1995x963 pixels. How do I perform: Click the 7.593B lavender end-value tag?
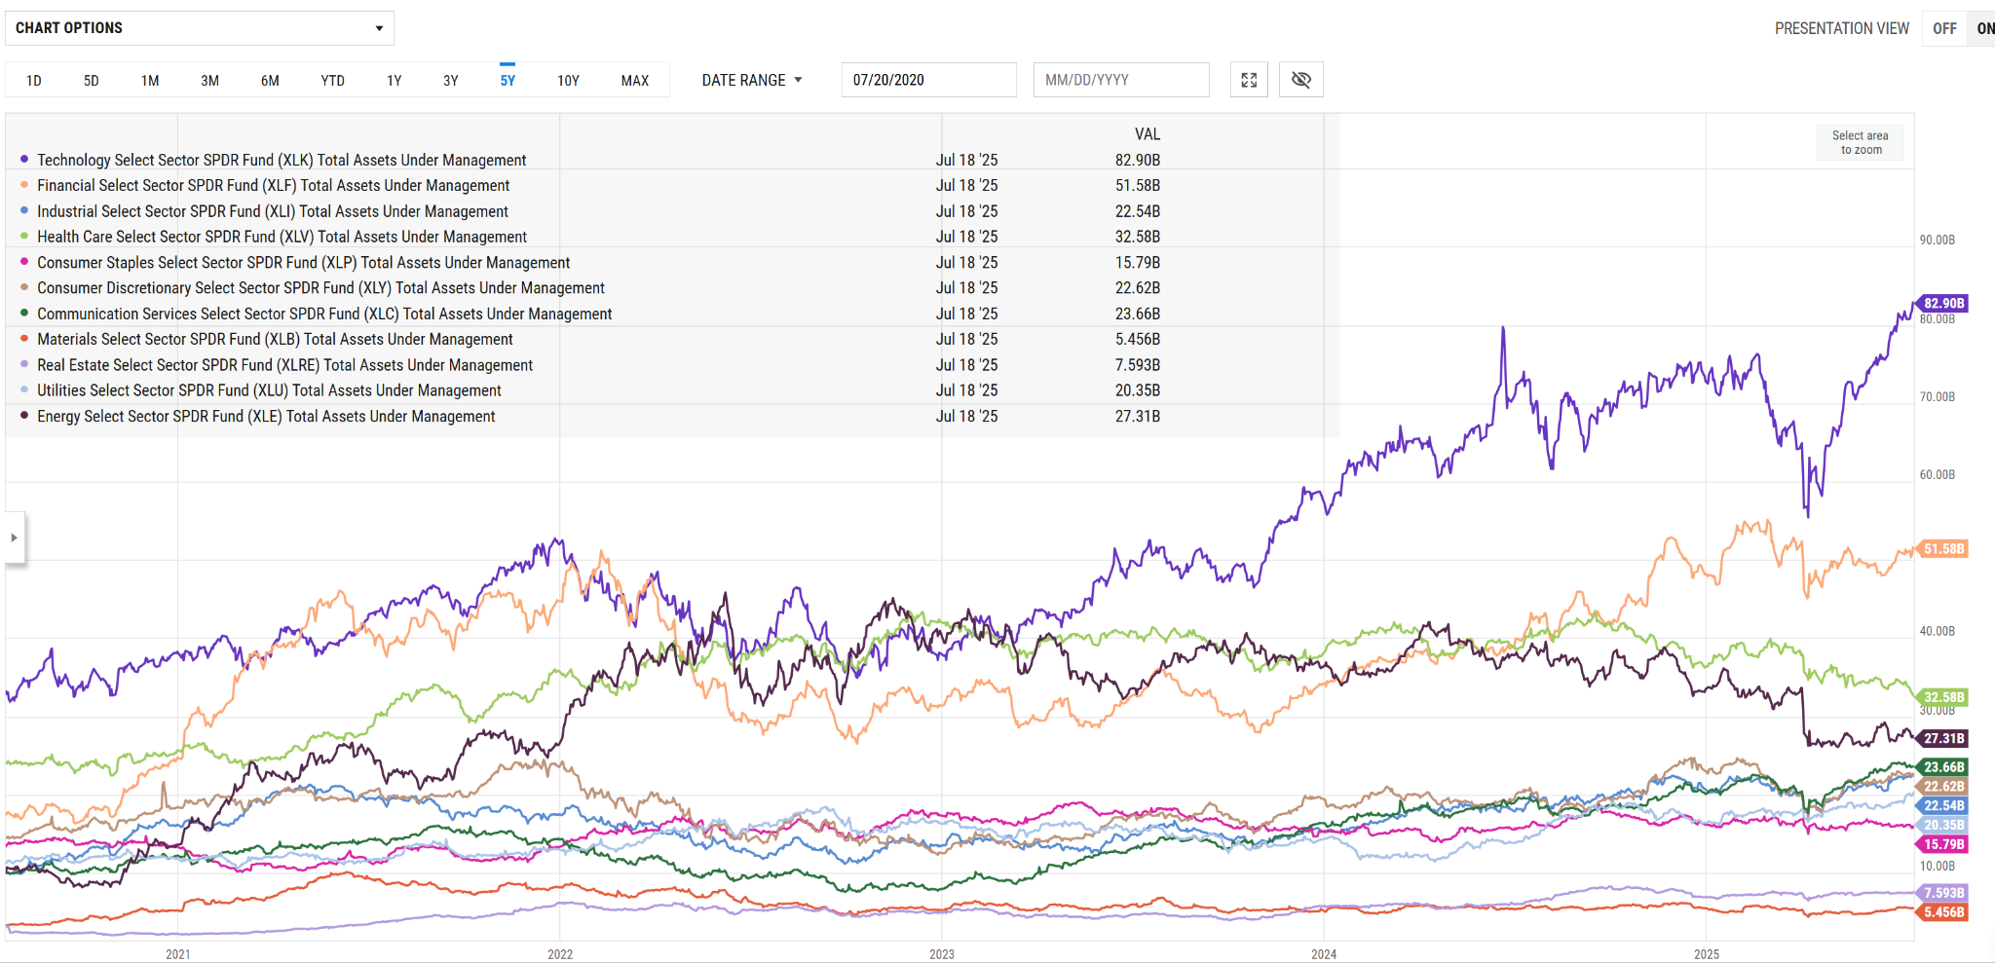point(1941,893)
